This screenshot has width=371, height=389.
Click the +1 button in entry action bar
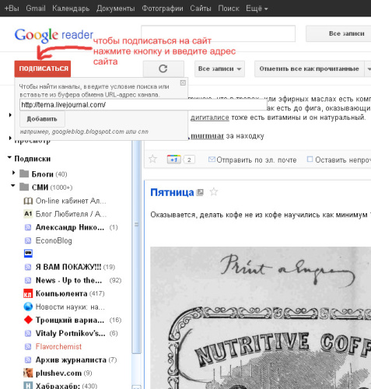pos(173,159)
